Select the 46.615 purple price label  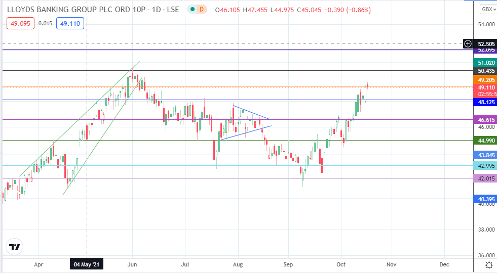pos(485,120)
